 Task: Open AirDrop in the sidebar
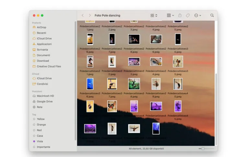click(41, 27)
